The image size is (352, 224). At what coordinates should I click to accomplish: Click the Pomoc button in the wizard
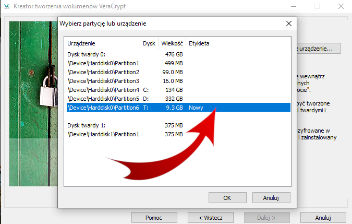pyautogui.click(x=154, y=218)
